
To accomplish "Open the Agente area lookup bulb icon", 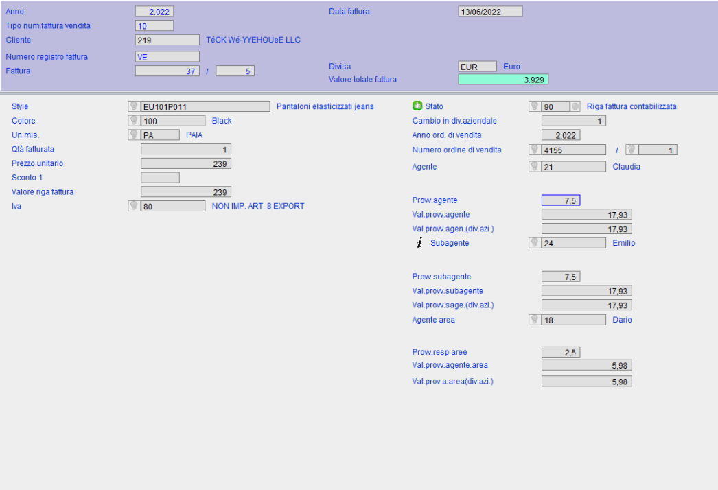I will click(535, 320).
